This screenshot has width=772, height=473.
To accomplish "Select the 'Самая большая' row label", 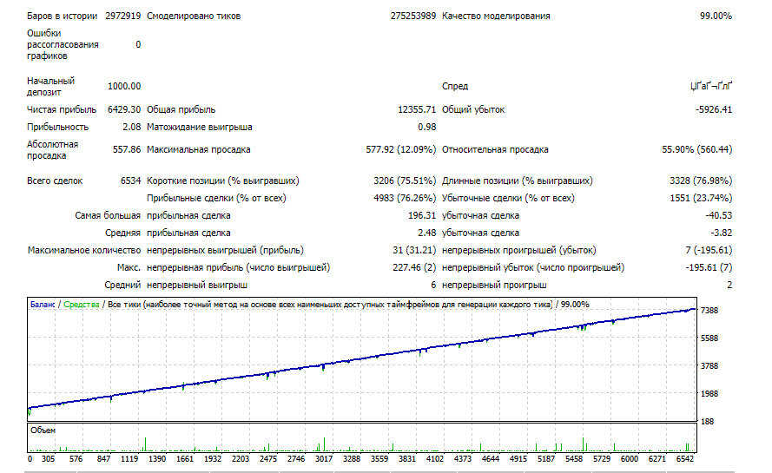I will (108, 215).
